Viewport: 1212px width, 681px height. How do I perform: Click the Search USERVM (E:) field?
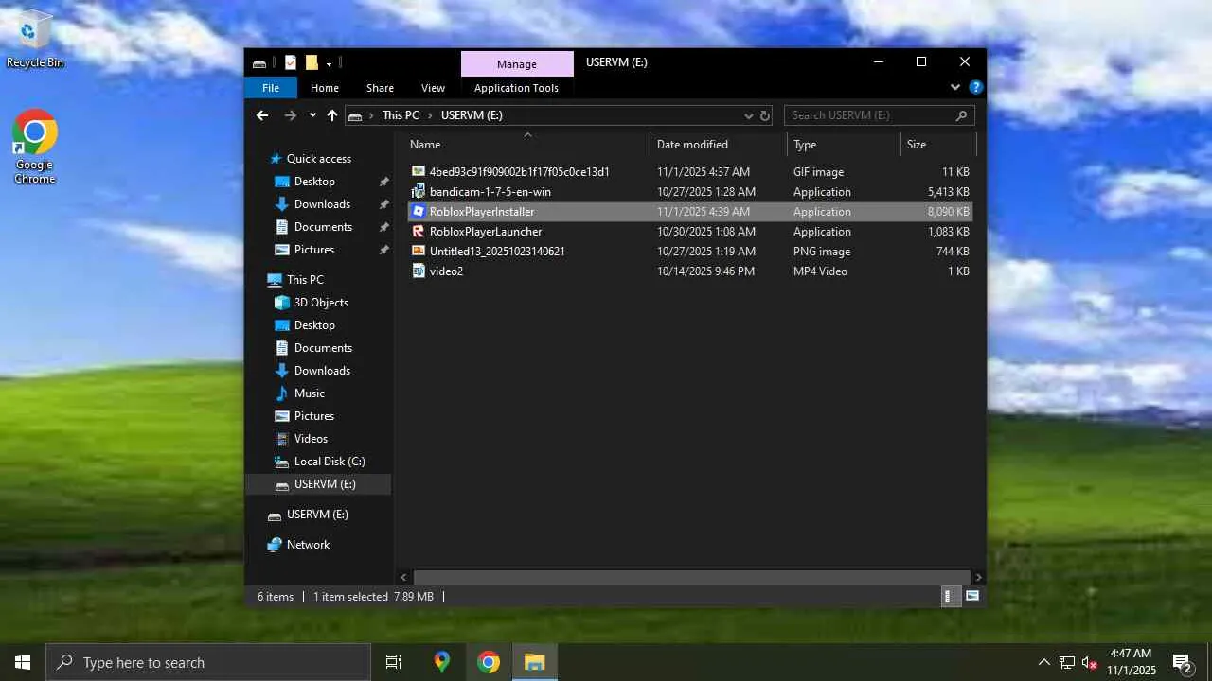[880, 115]
